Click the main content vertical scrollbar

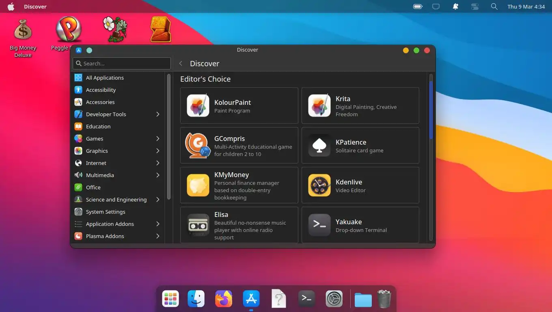pos(431,110)
